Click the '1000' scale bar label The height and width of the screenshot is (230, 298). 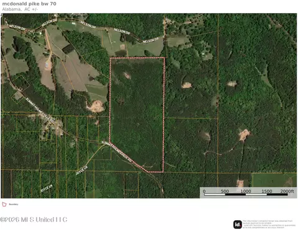click(246, 191)
